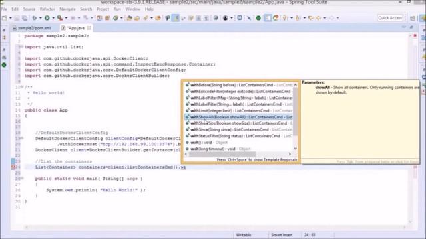The width and height of the screenshot is (426, 239).
Task: Select withSince(String since) proposal
Action: coord(238,129)
